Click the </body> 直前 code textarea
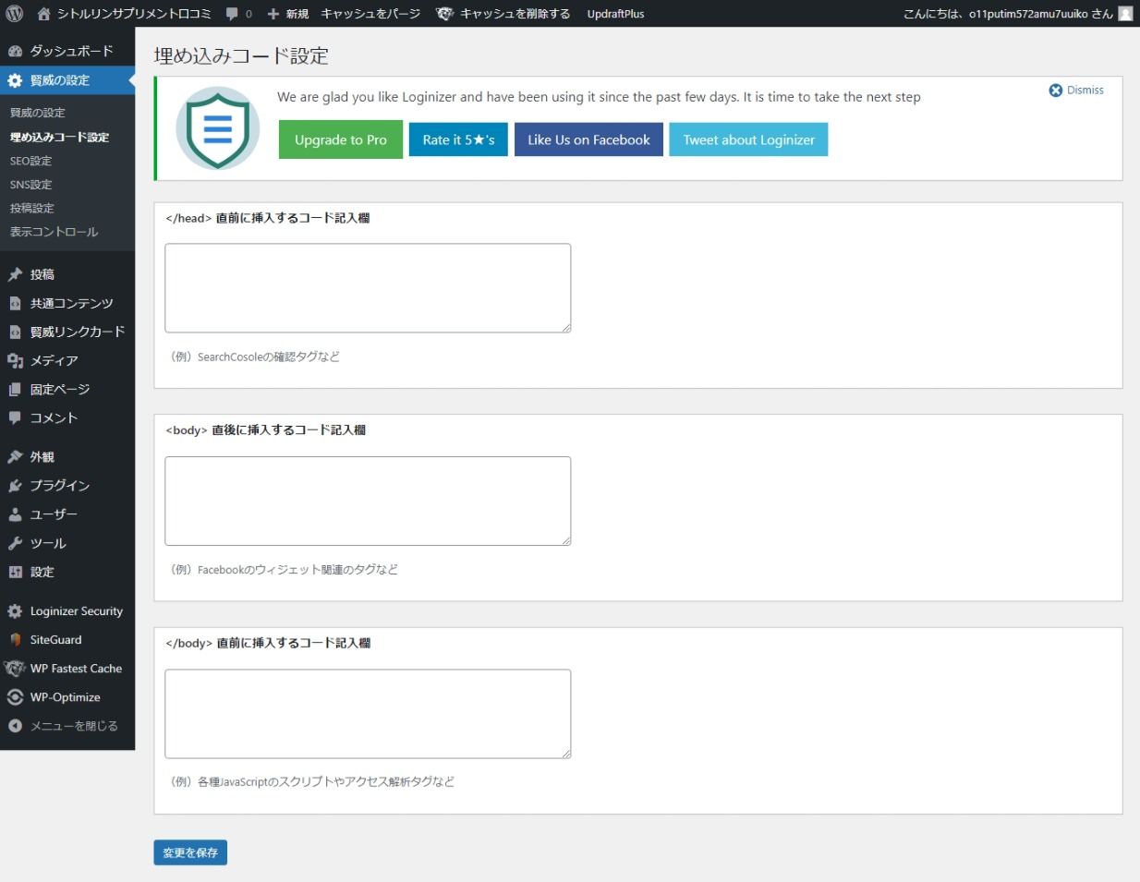1140x882 pixels. 367,714
